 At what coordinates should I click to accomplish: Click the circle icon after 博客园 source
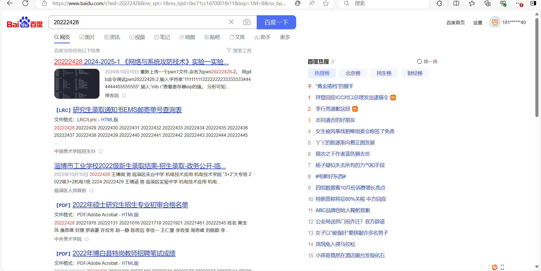[x=124, y=96]
